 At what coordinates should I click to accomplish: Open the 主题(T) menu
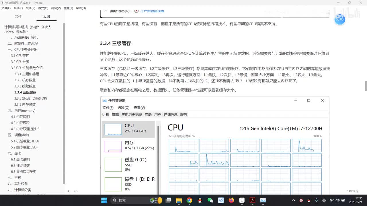[x=68, y=8]
